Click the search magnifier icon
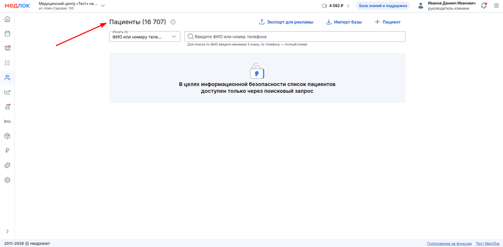 pyautogui.click(x=190, y=36)
